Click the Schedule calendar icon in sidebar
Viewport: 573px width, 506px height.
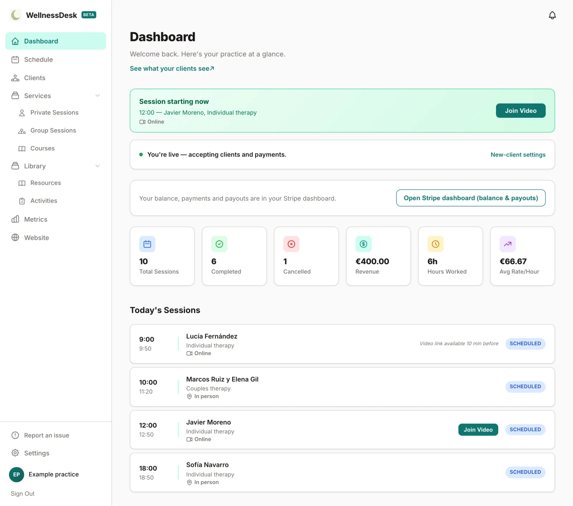click(15, 59)
